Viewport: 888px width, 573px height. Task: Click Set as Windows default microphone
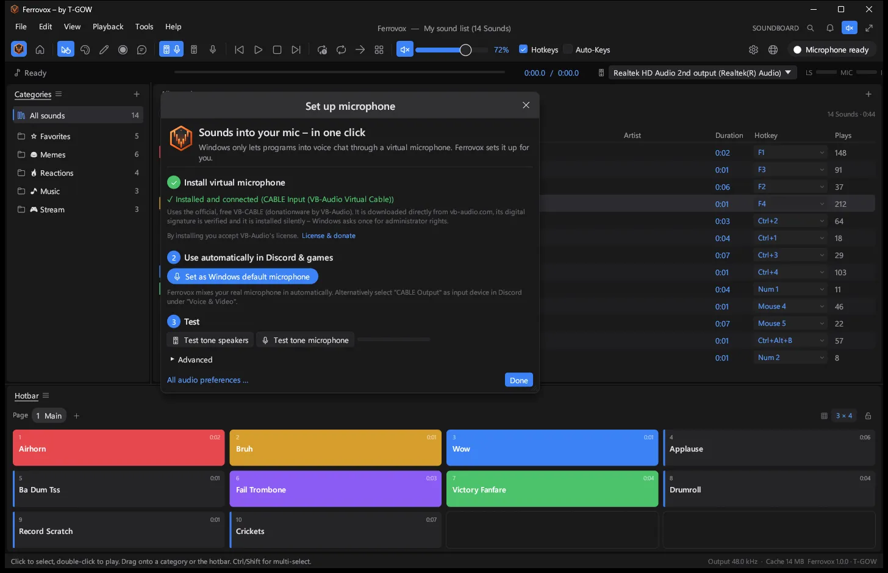pos(243,276)
